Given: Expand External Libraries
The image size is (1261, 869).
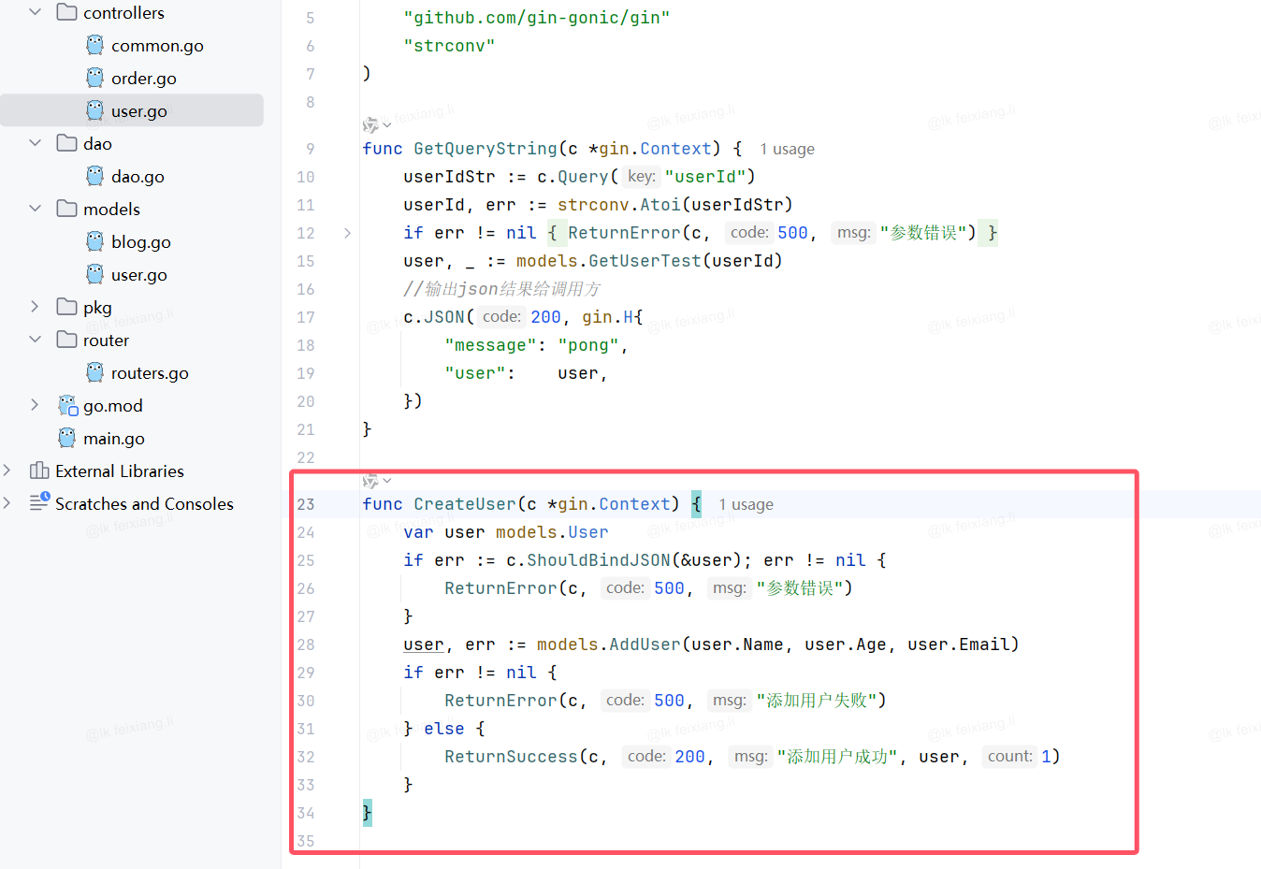Looking at the screenshot, I should (x=8, y=471).
